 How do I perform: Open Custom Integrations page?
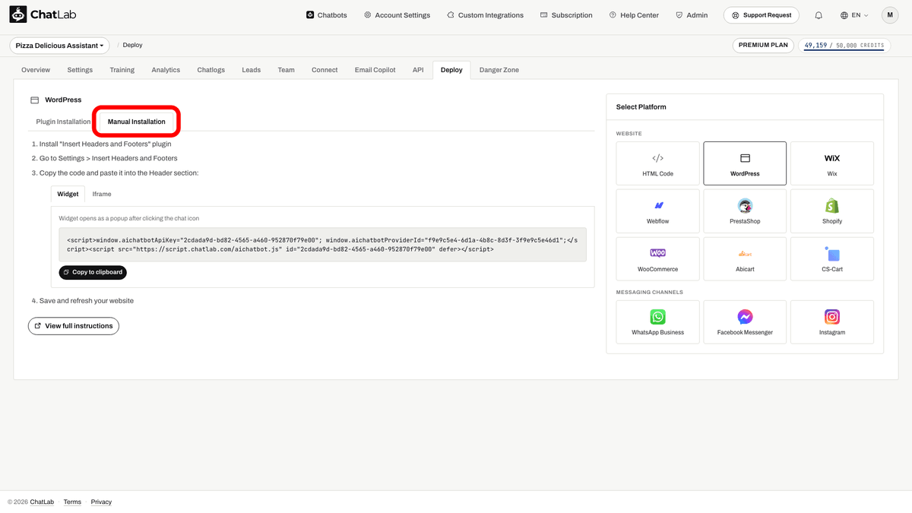pyautogui.click(x=485, y=15)
